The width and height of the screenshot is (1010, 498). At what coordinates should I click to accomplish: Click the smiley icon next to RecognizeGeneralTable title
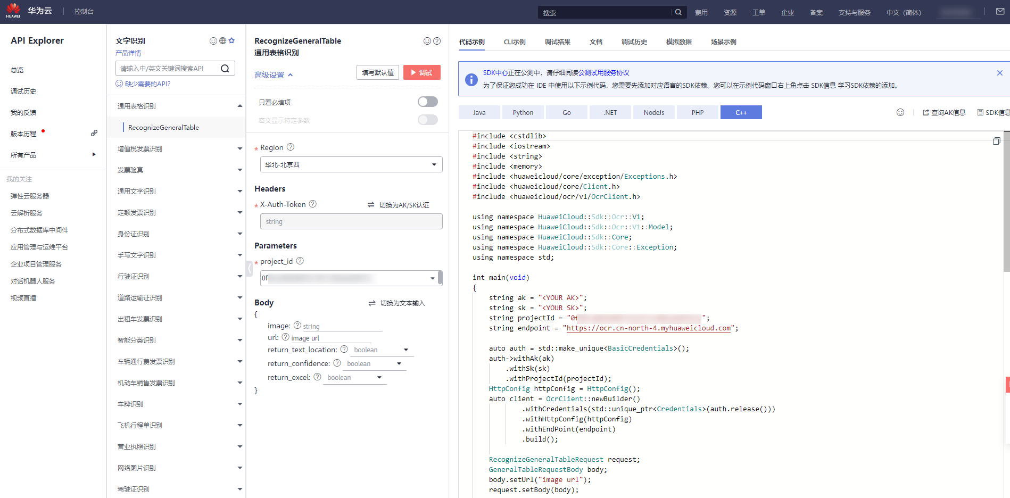click(x=427, y=41)
